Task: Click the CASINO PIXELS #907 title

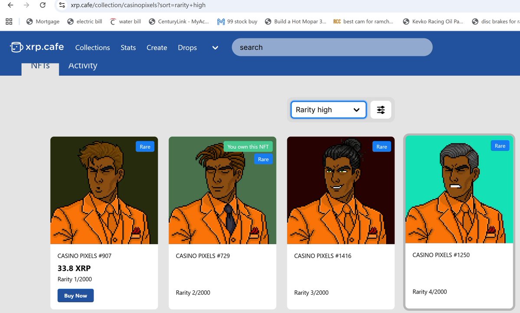Action: pyautogui.click(x=85, y=256)
